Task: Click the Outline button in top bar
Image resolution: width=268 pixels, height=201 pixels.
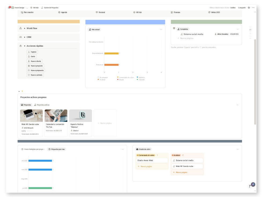Action: (233, 8)
